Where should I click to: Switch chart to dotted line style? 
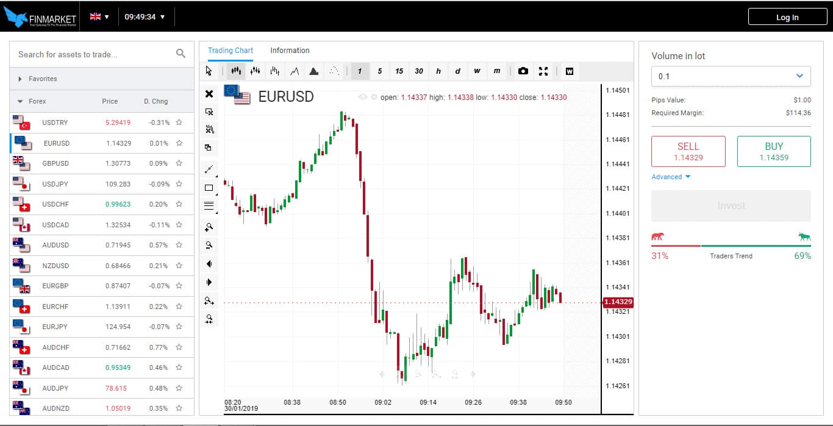pos(334,71)
